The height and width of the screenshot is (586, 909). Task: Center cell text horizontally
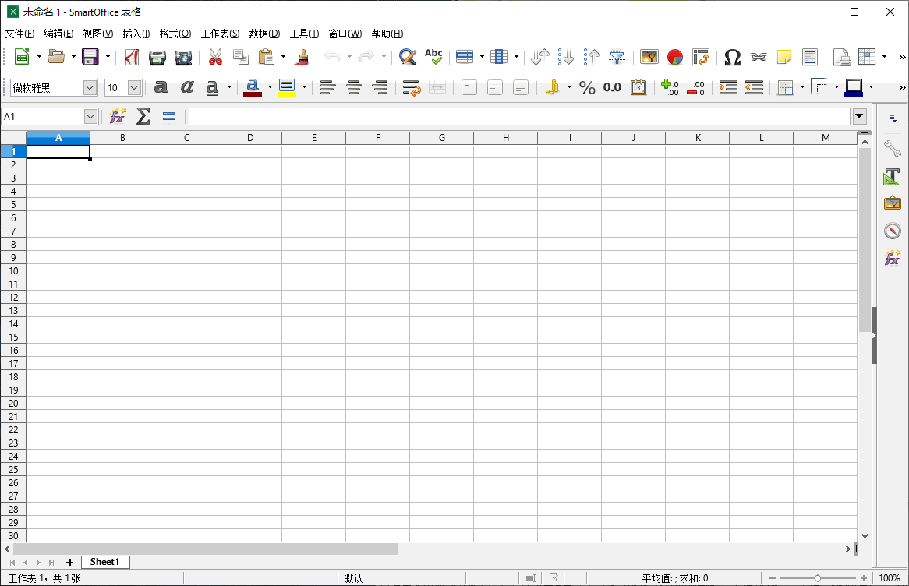pos(354,87)
